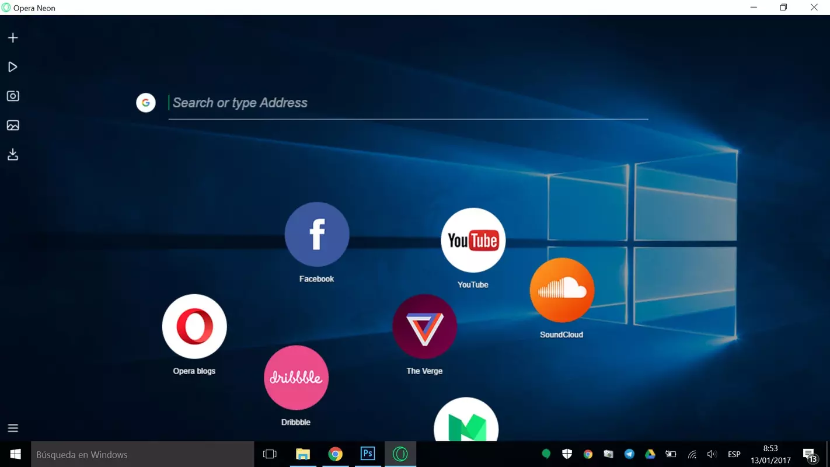830x467 pixels.
Task: Open Wi-Fi network tray icon
Action: [x=692, y=454]
